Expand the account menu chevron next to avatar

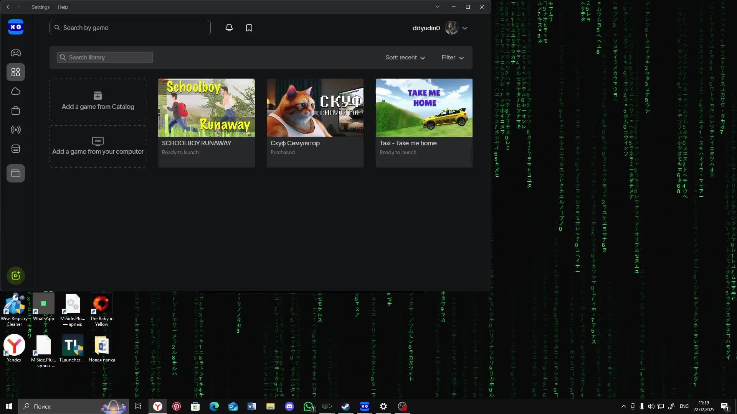click(x=465, y=28)
